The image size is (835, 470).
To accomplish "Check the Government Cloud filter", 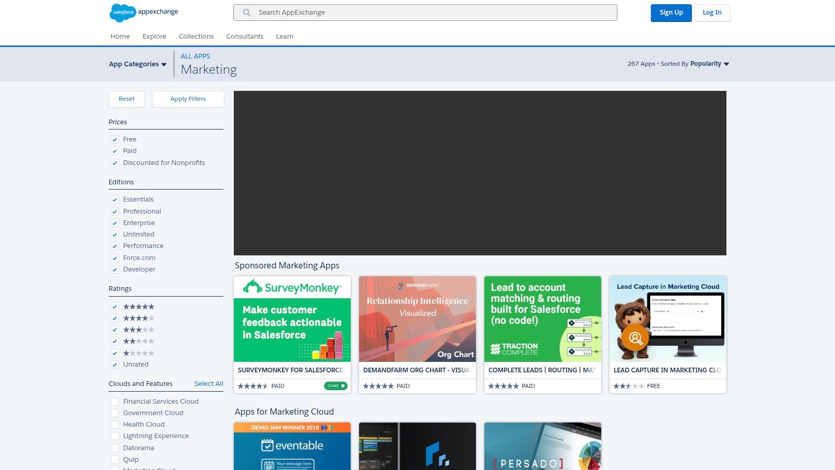I will (x=115, y=413).
